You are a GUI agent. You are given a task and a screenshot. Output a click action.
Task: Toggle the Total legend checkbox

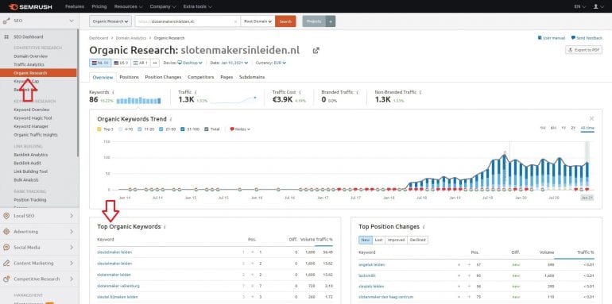206,129
